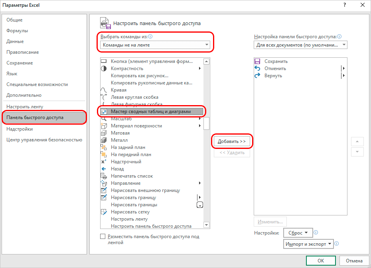Image resolution: width=371 pixels, height=268 pixels.
Task: Expand the Направление submenu arrow
Action: tap(200, 183)
